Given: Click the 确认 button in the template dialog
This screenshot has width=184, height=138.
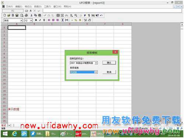Looking at the screenshot, I should click(x=109, y=63).
